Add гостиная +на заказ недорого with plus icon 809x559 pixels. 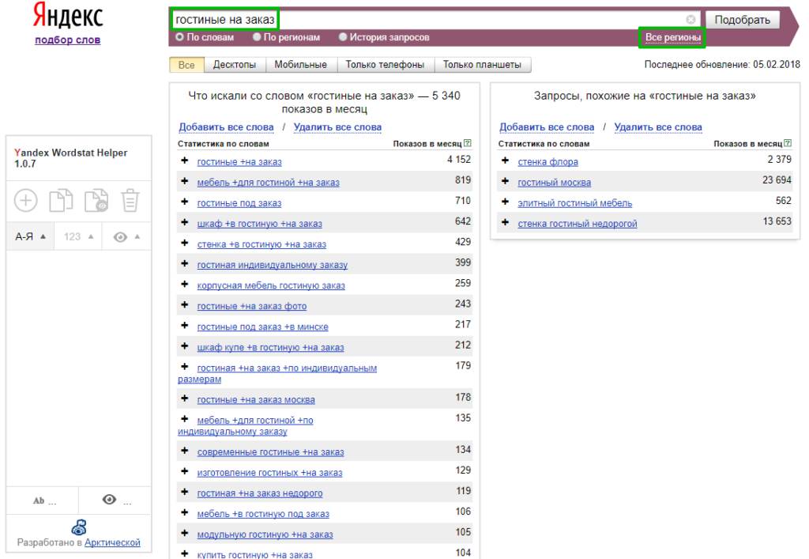click(x=185, y=492)
